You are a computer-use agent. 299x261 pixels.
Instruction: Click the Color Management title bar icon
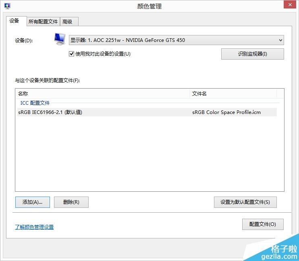(x=7, y=6)
